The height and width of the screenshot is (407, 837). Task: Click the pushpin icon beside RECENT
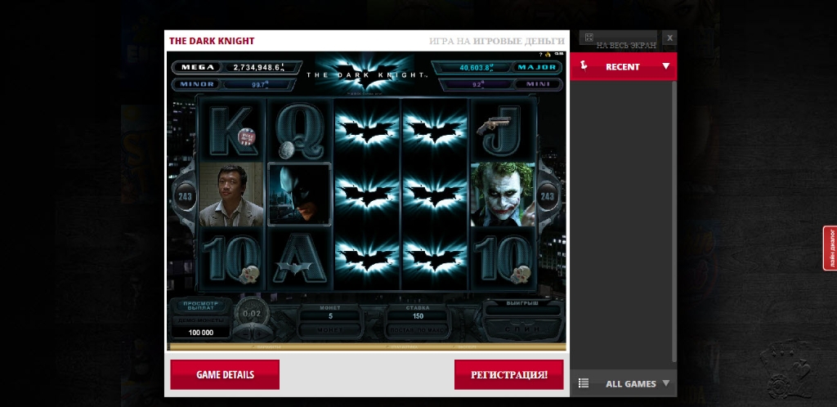click(x=584, y=66)
